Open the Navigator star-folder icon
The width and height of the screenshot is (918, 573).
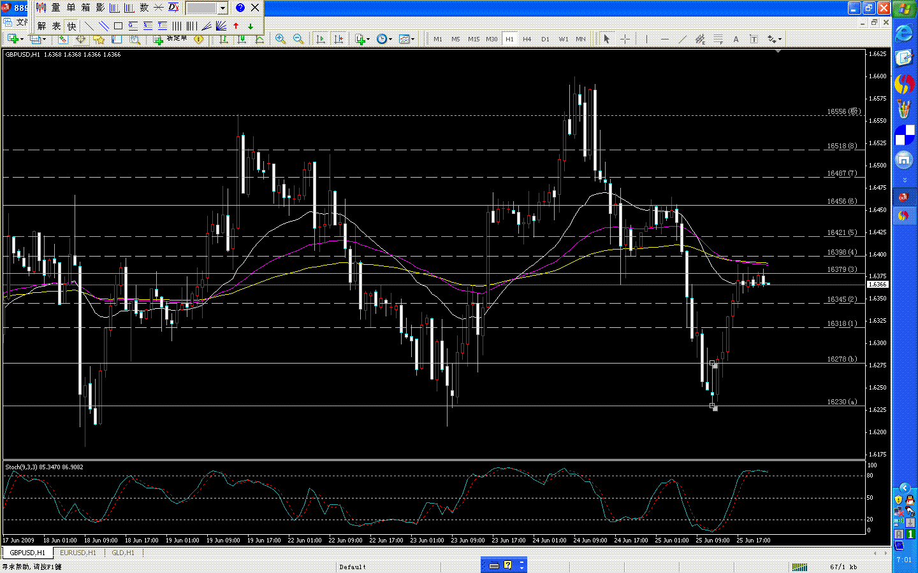98,39
